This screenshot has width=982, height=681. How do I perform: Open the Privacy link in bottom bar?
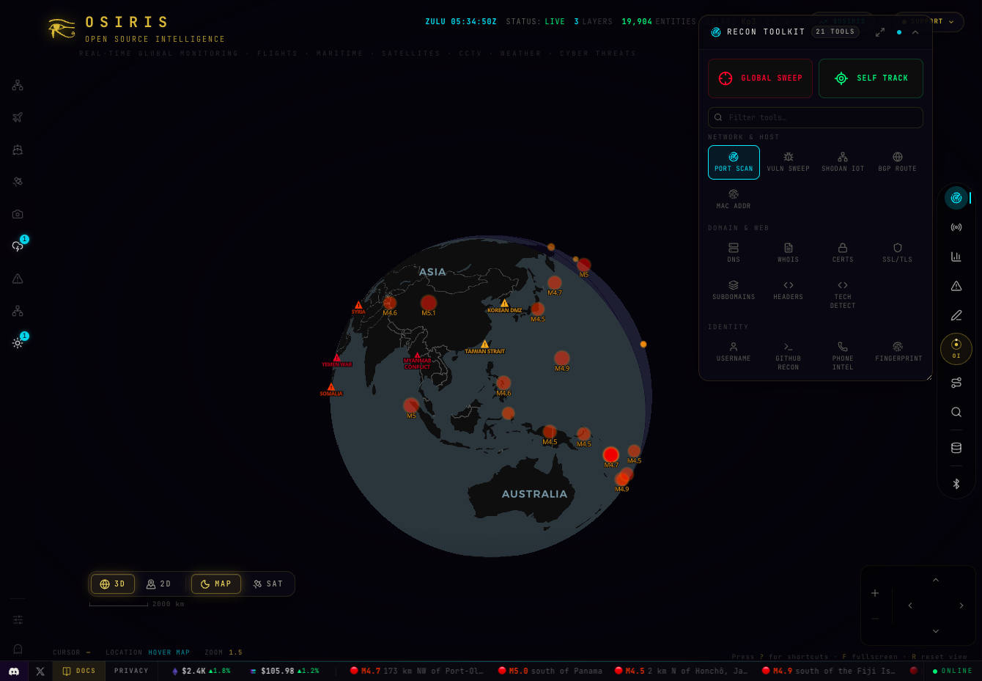131,671
